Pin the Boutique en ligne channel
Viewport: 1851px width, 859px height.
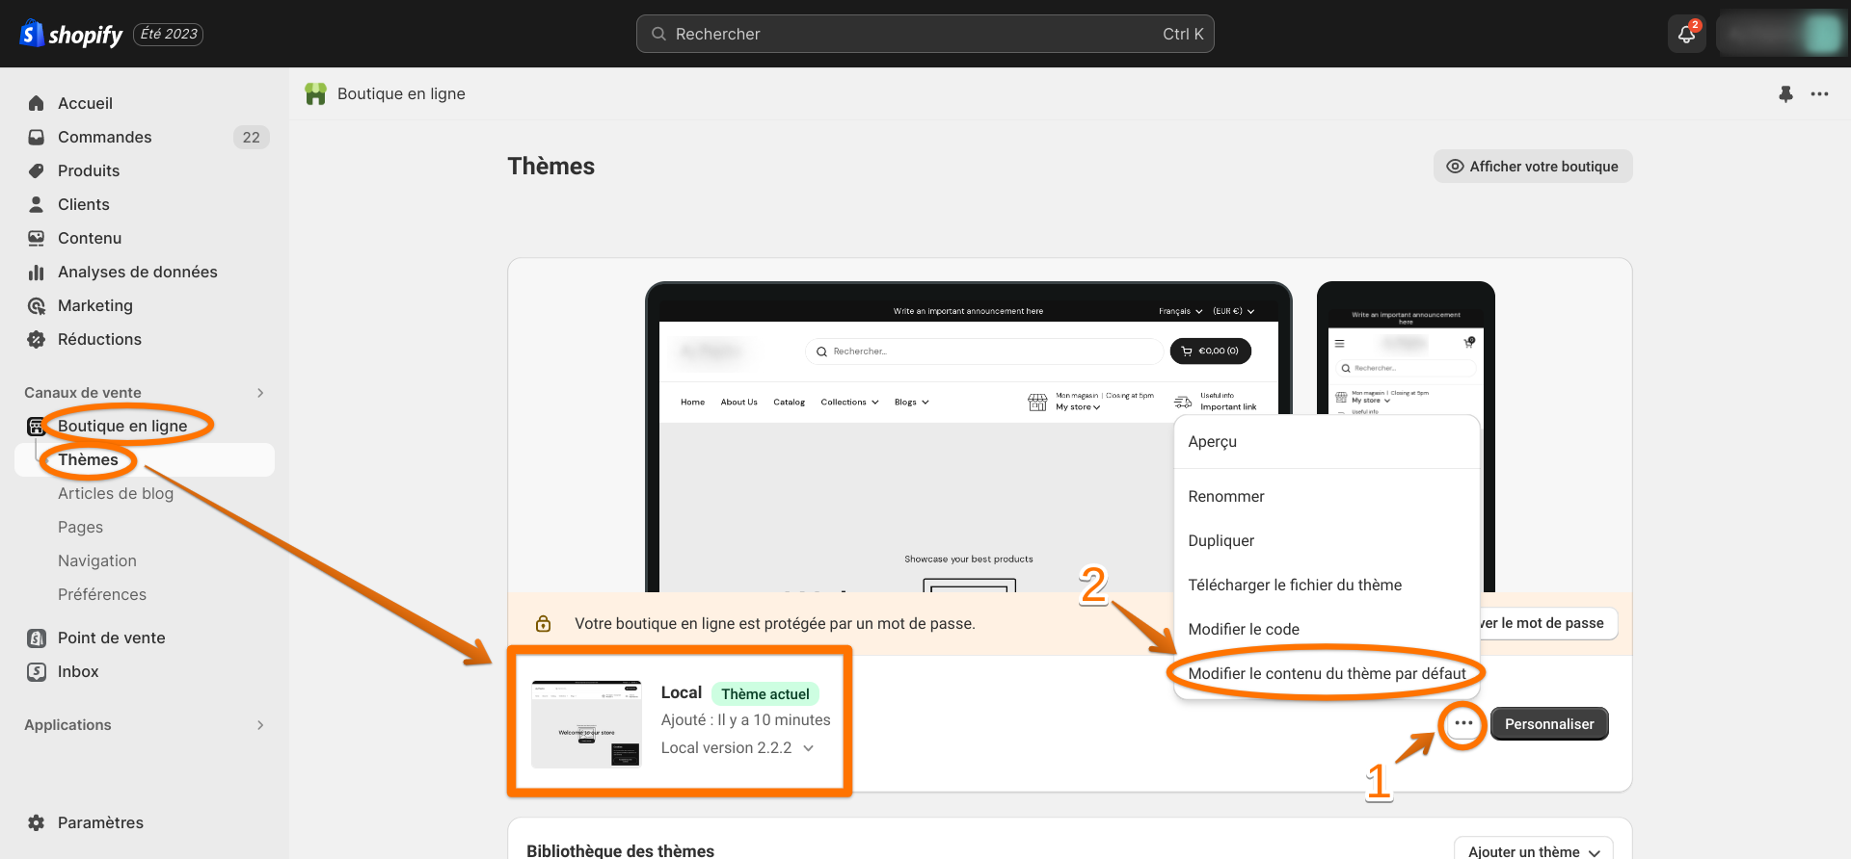click(1785, 93)
